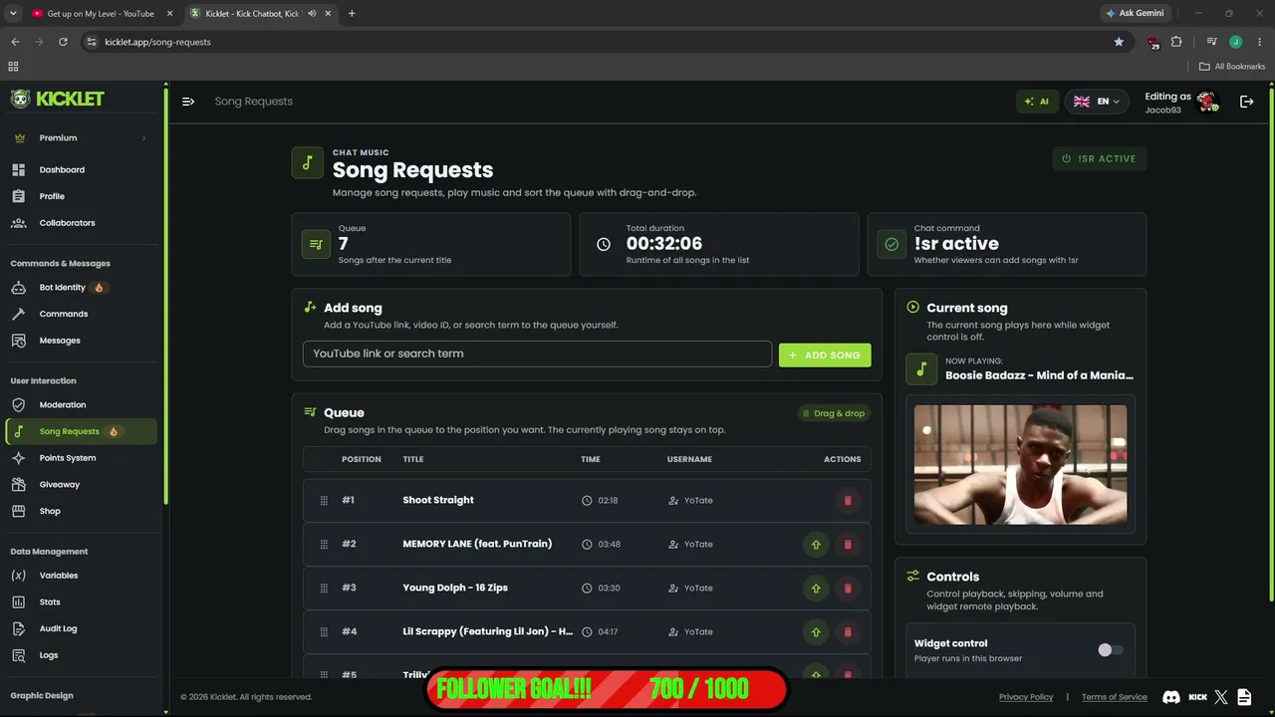Image resolution: width=1275 pixels, height=717 pixels.
Task: Move Lil Scrappy song up in queue
Action: [x=816, y=631]
